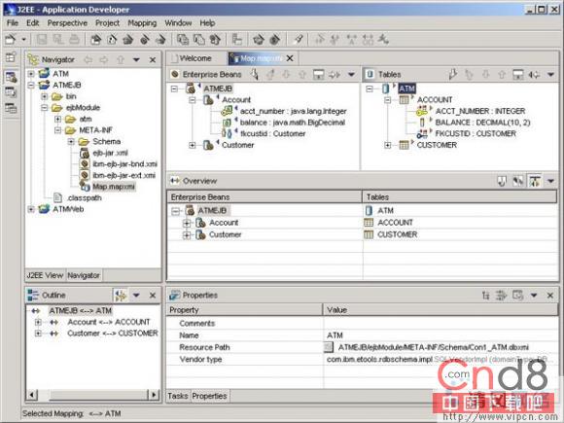Open the Project menu
The image size is (564, 423).
pos(107,23)
